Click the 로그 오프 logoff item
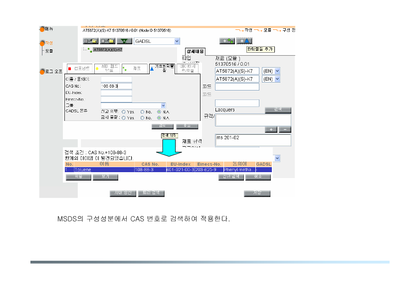Screen dimensions: 420x296 (x=53, y=71)
